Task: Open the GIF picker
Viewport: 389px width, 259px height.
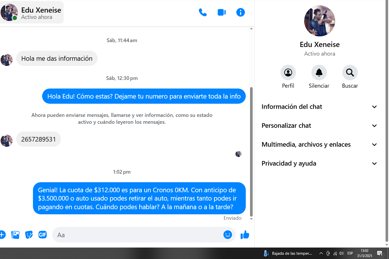Action: [x=43, y=235]
